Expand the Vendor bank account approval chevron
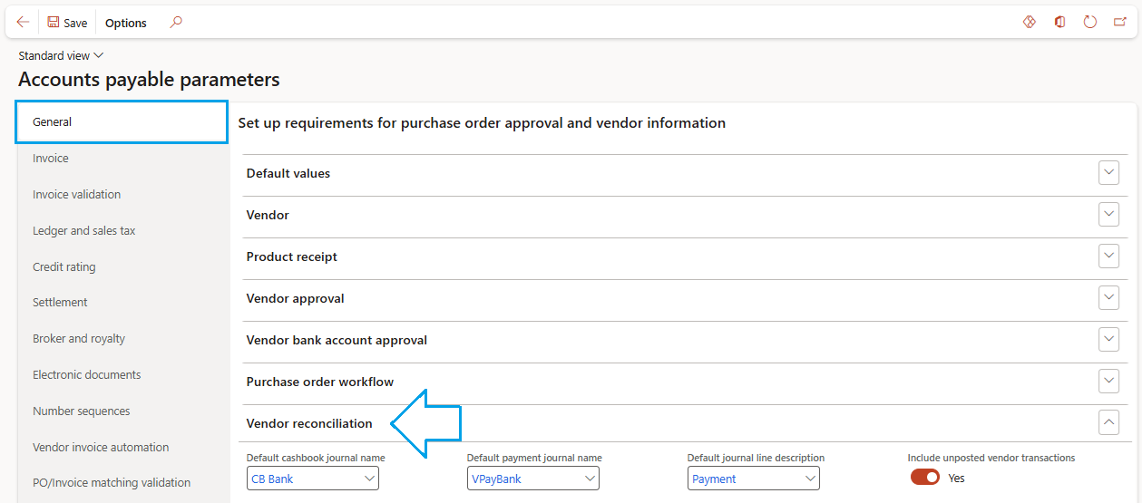 pos(1108,340)
